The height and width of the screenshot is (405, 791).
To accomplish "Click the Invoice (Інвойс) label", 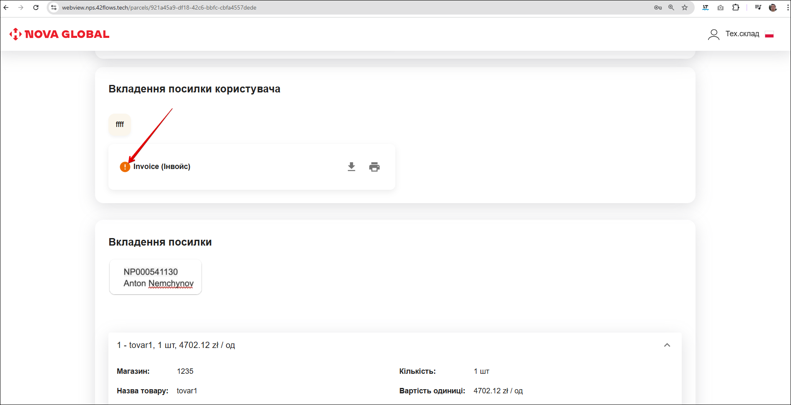I will click(162, 166).
